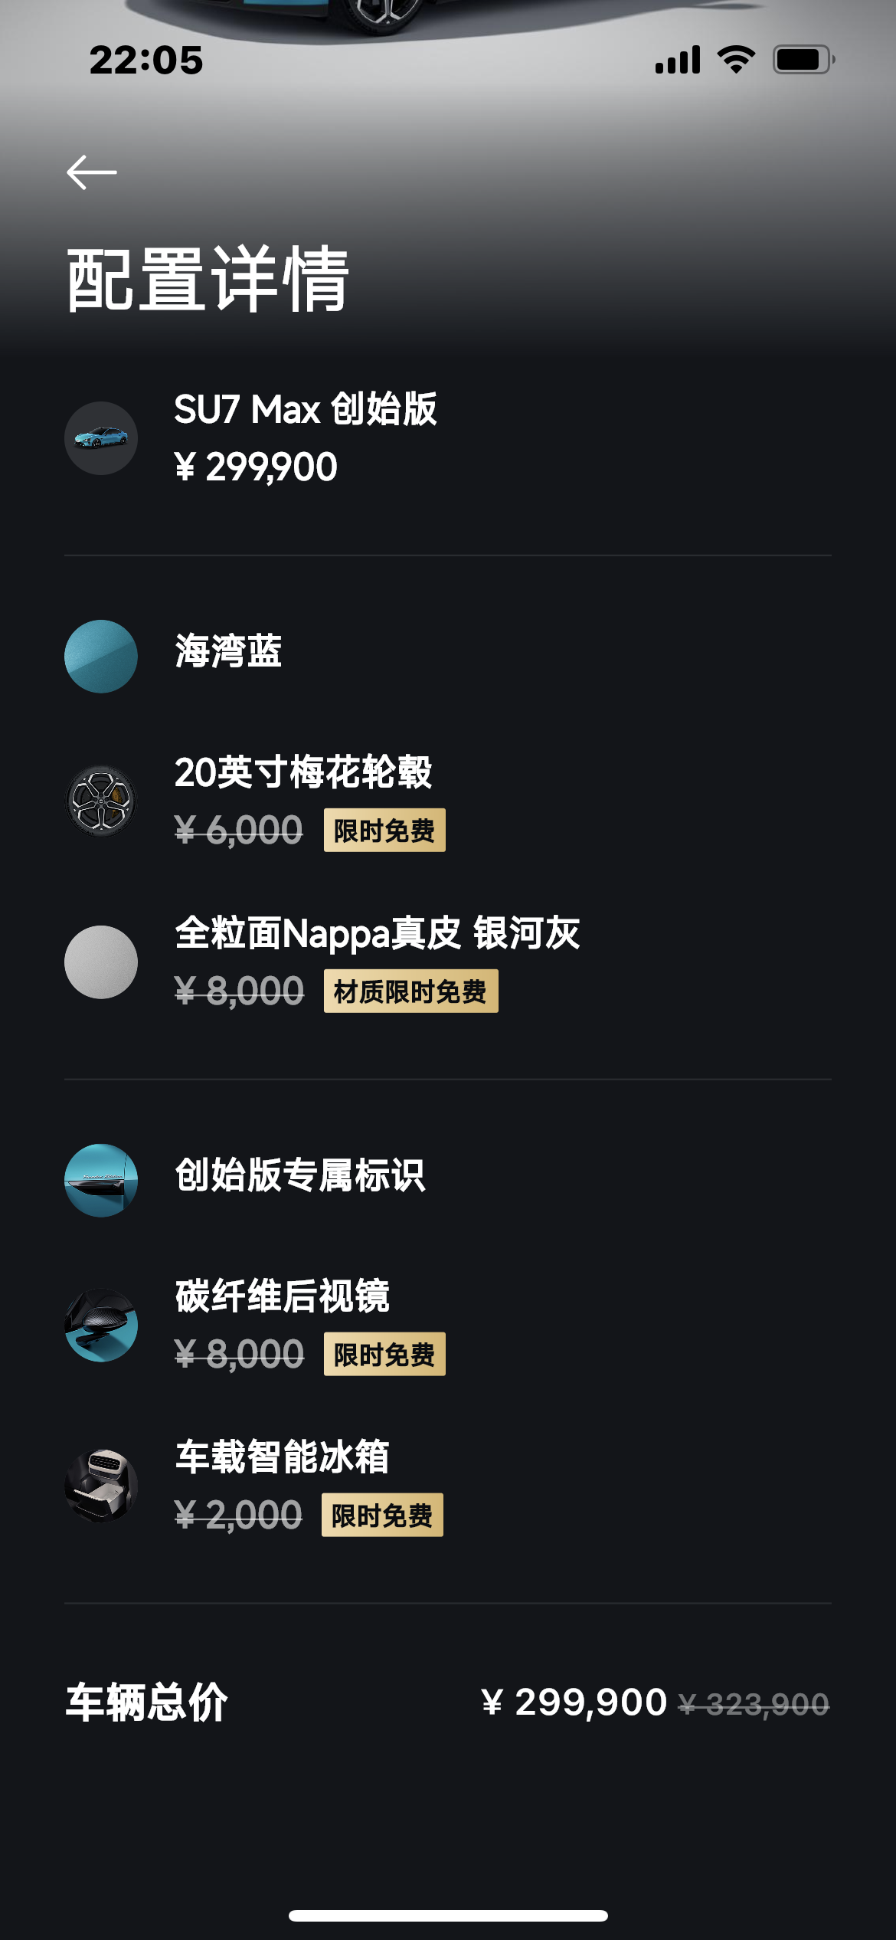Tap the SU7 Max 创始版 title
This screenshot has height=1940, width=896.
pos(306,409)
